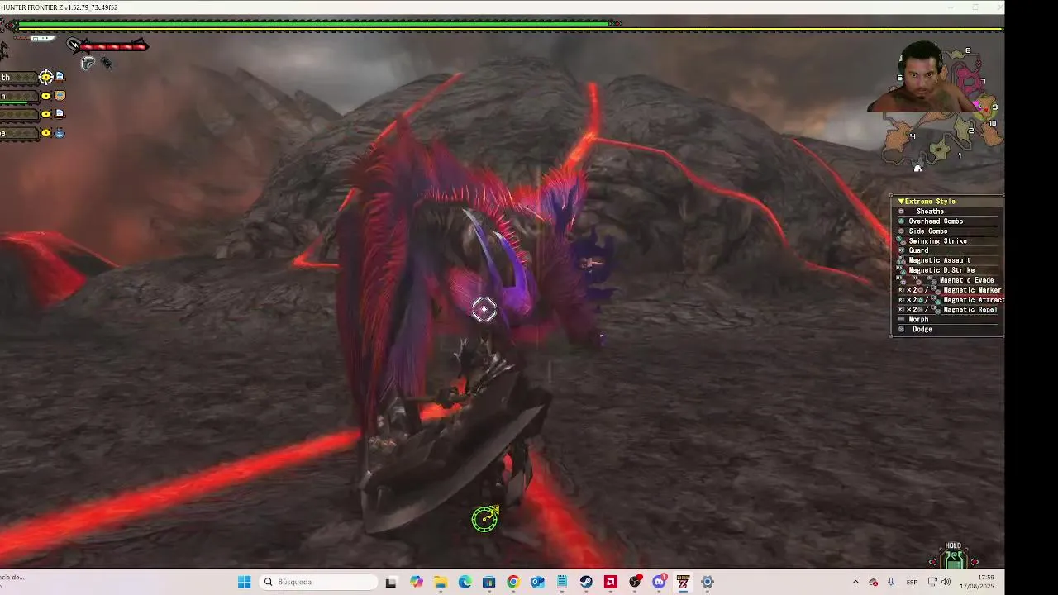Launch Copilot from the taskbar
The width and height of the screenshot is (1058, 595).
coord(416,582)
